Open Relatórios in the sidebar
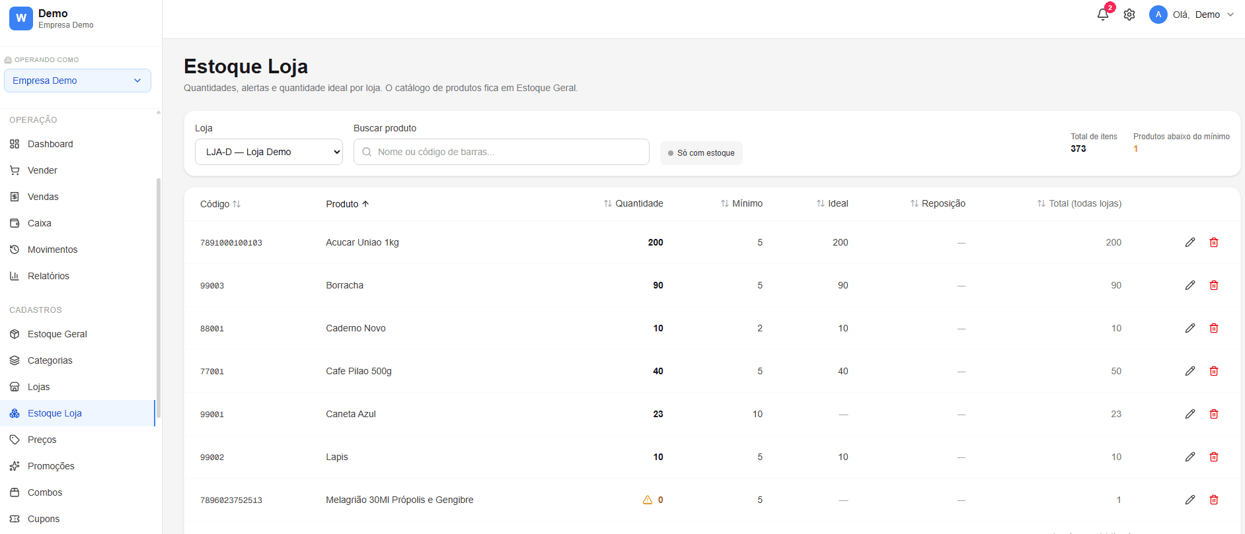 (x=77, y=276)
